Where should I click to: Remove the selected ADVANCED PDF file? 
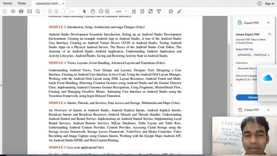pos(268,55)
